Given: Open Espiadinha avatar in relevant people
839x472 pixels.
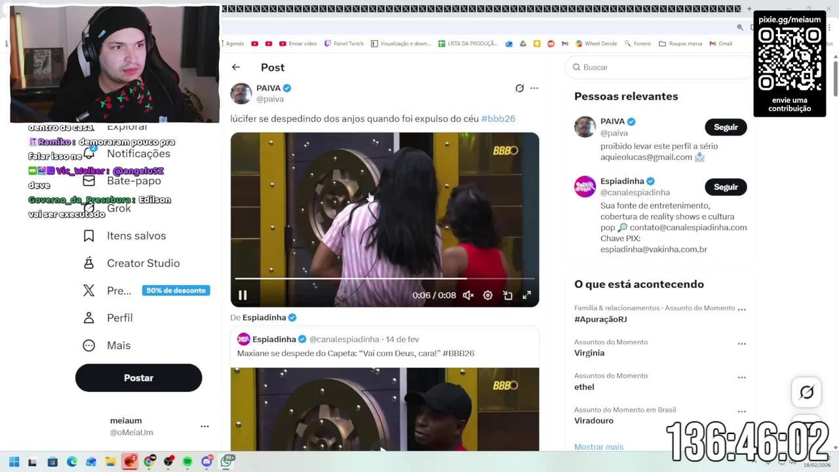Looking at the screenshot, I should point(585,187).
